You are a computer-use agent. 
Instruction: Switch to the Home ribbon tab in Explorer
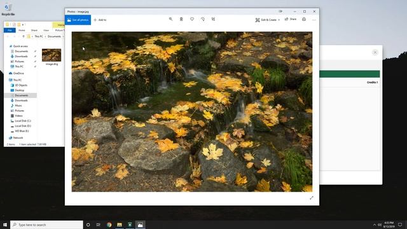(22, 31)
